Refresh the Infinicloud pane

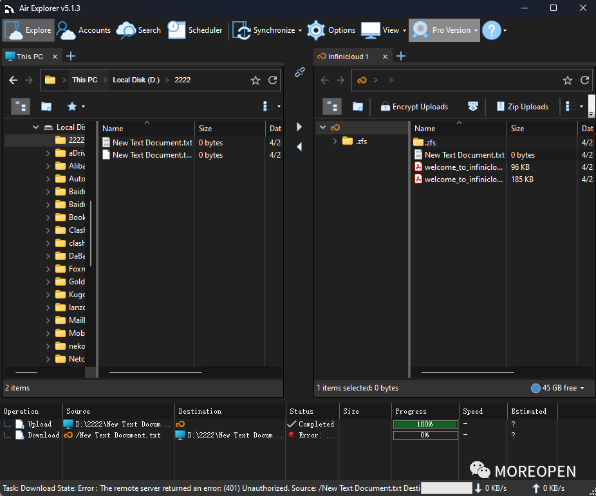[x=584, y=80]
